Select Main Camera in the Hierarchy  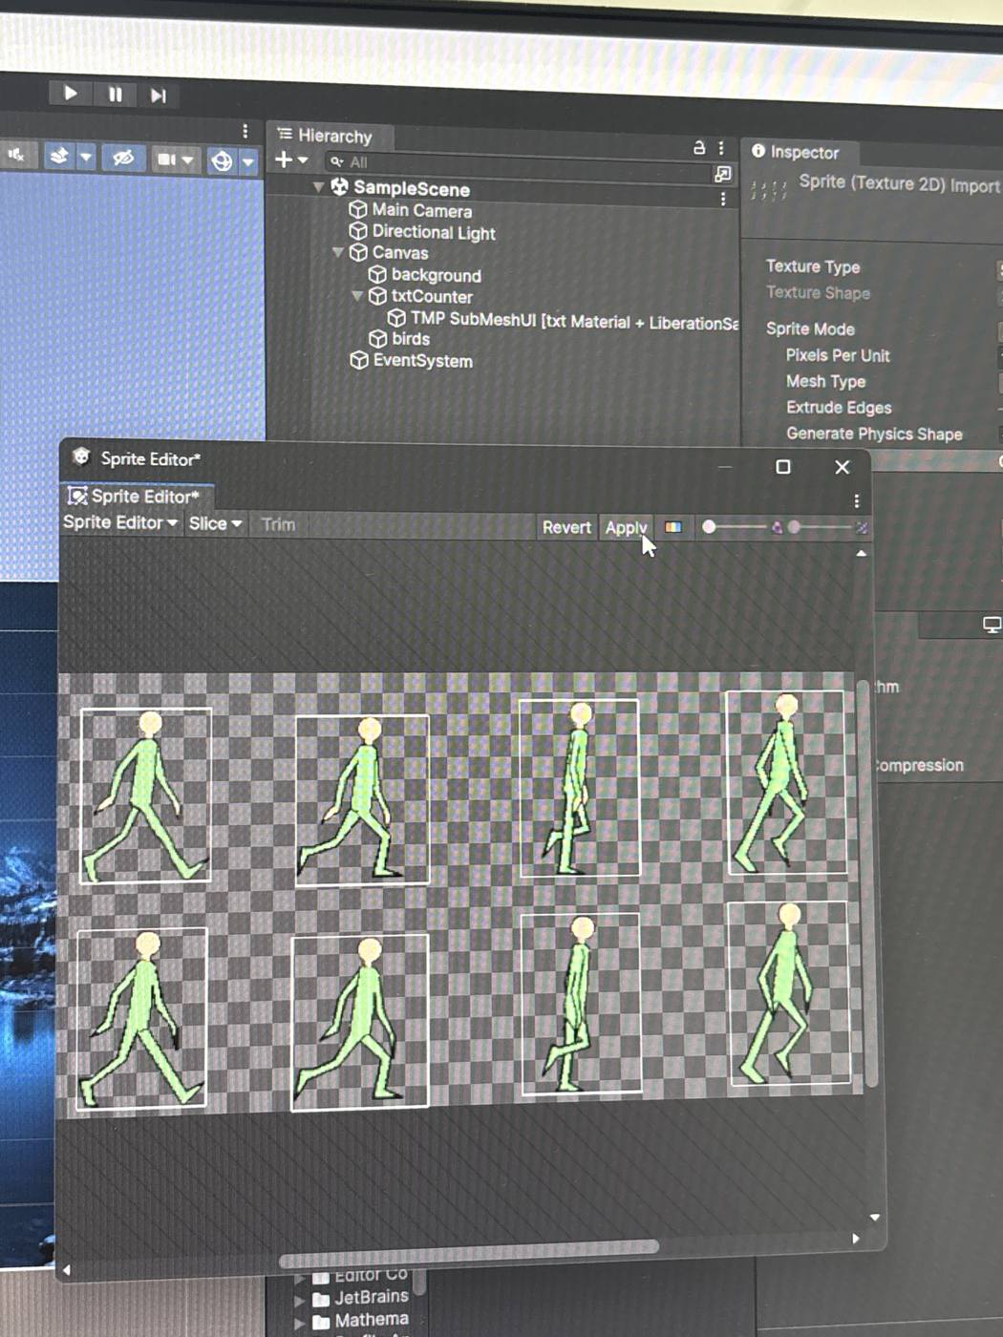tap(421, 210)
